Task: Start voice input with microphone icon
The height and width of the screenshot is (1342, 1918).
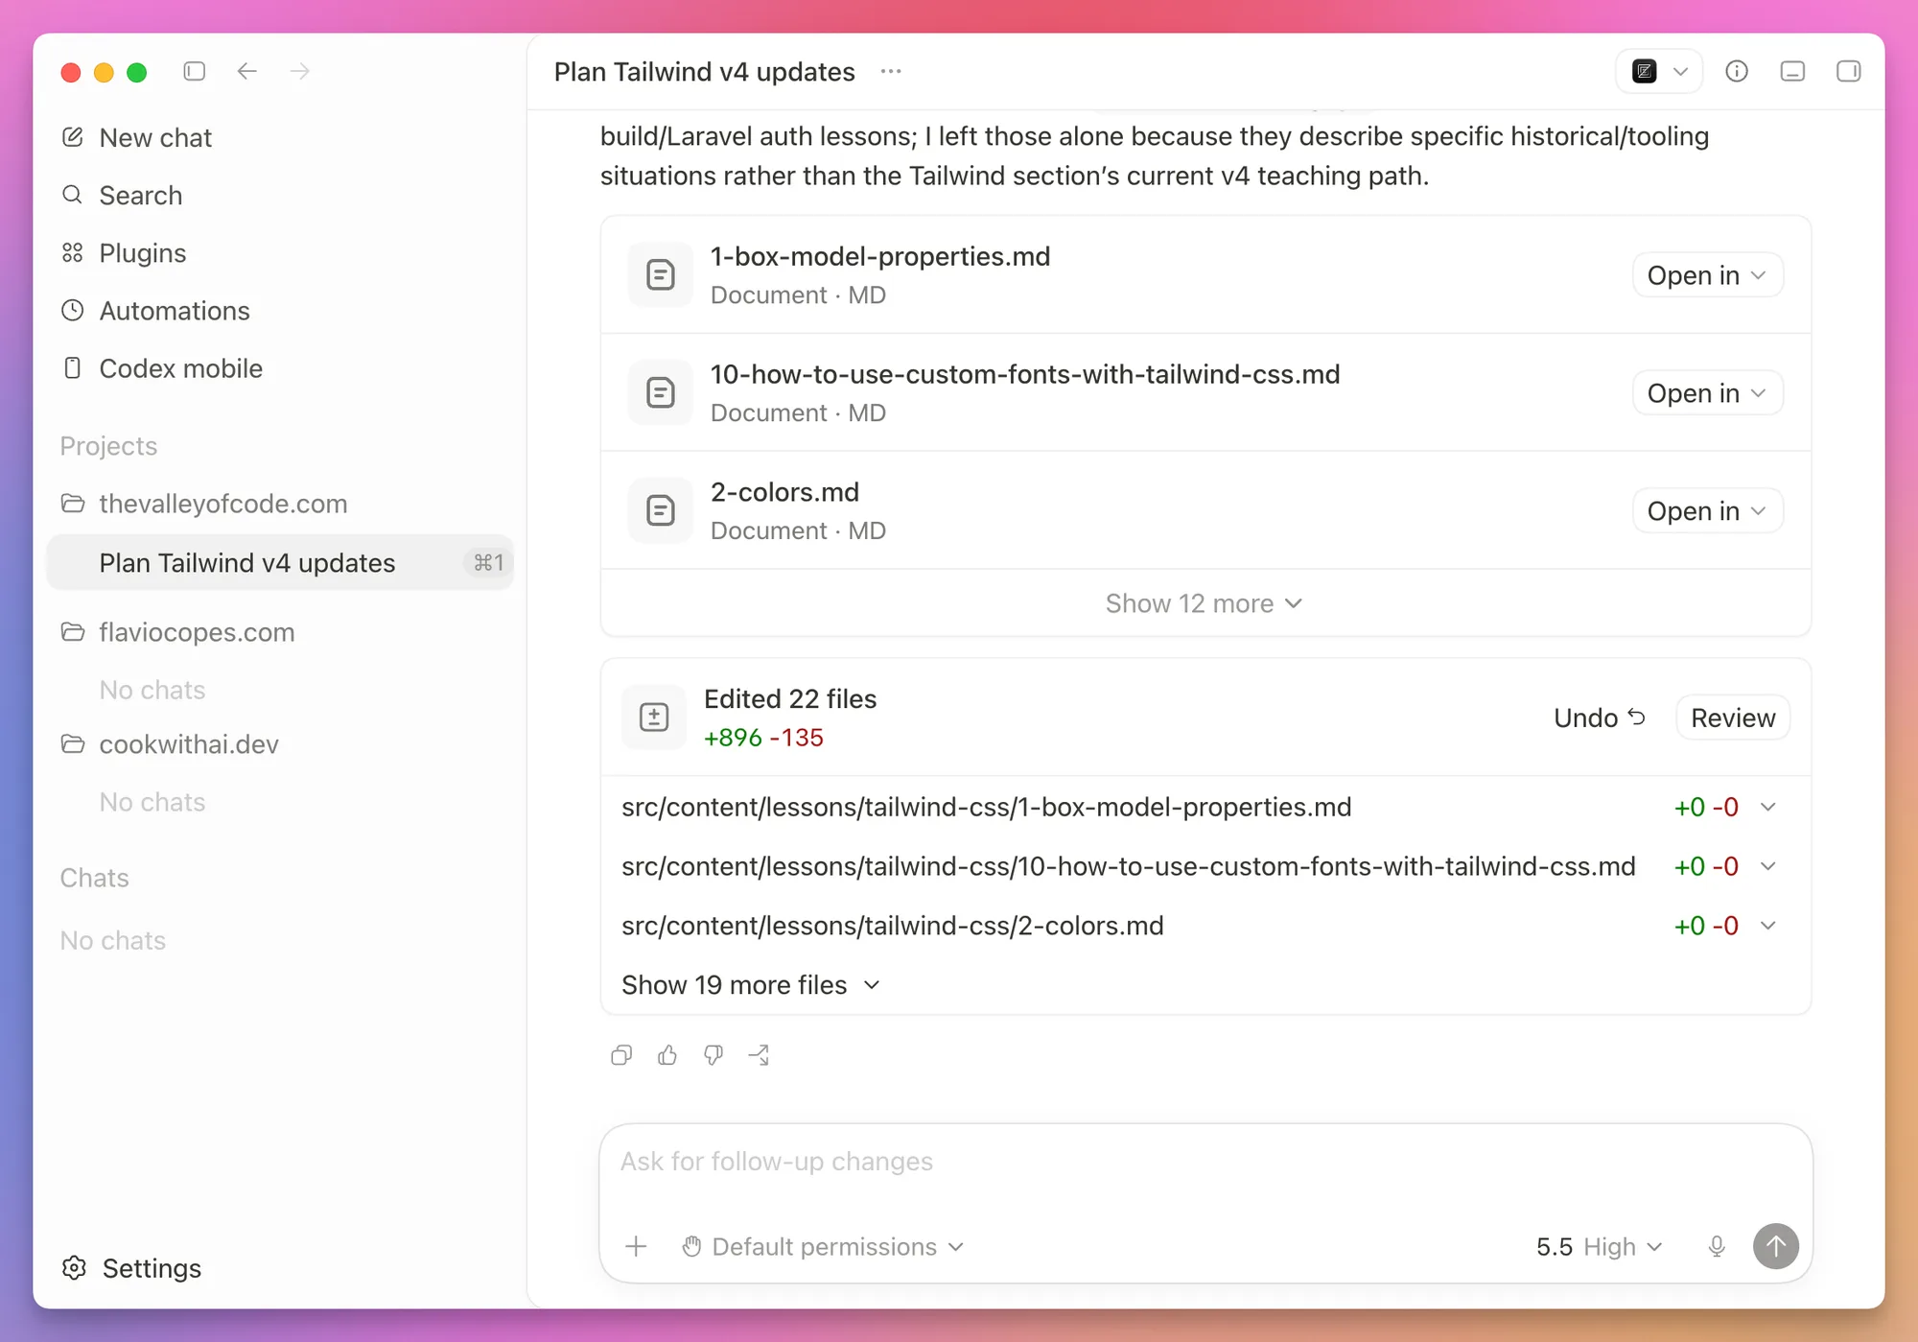Action: pos(1717,1246)
